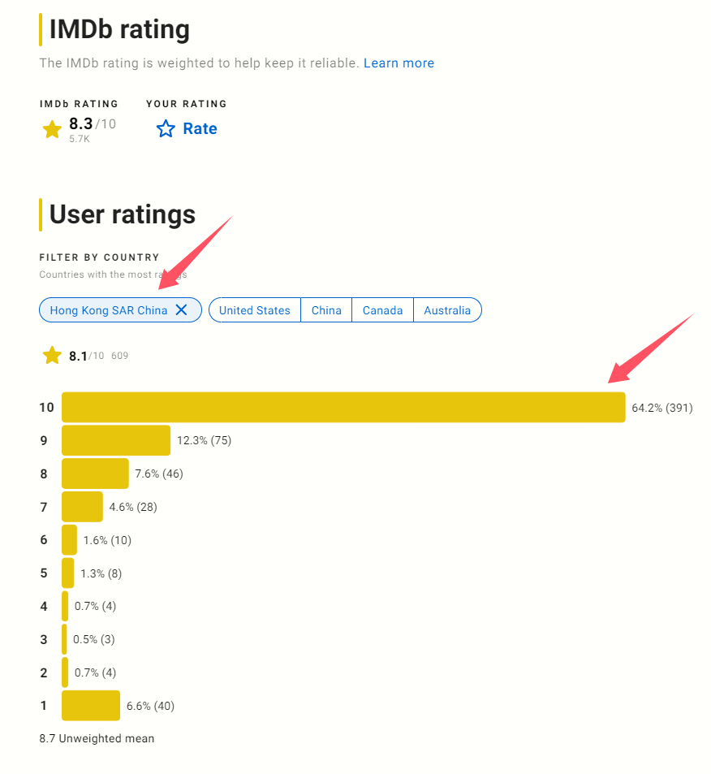Remove the Hong Kong SAR China filter via X

point(182,310)
